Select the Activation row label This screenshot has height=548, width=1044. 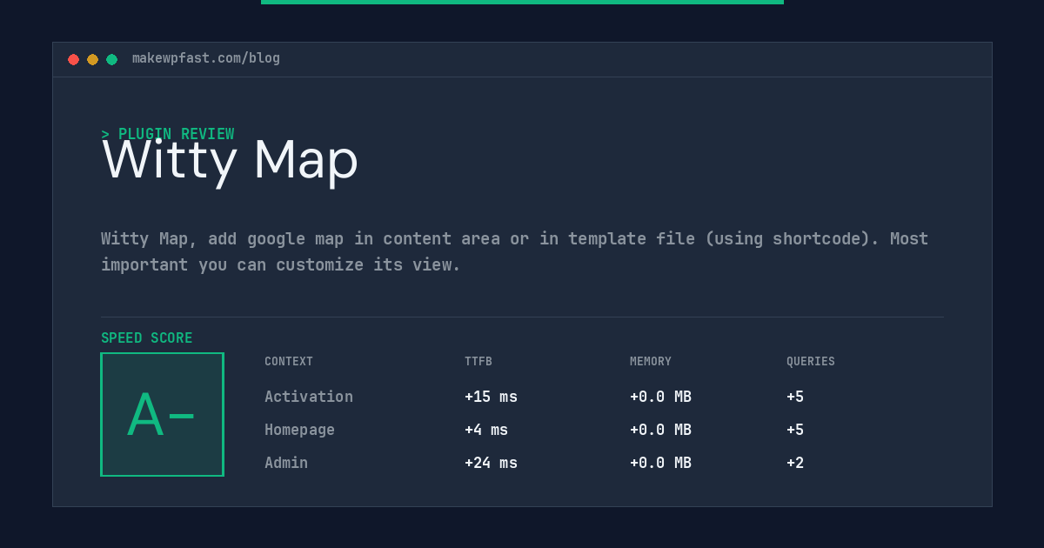pyautogui.click(x=309, y=397)
